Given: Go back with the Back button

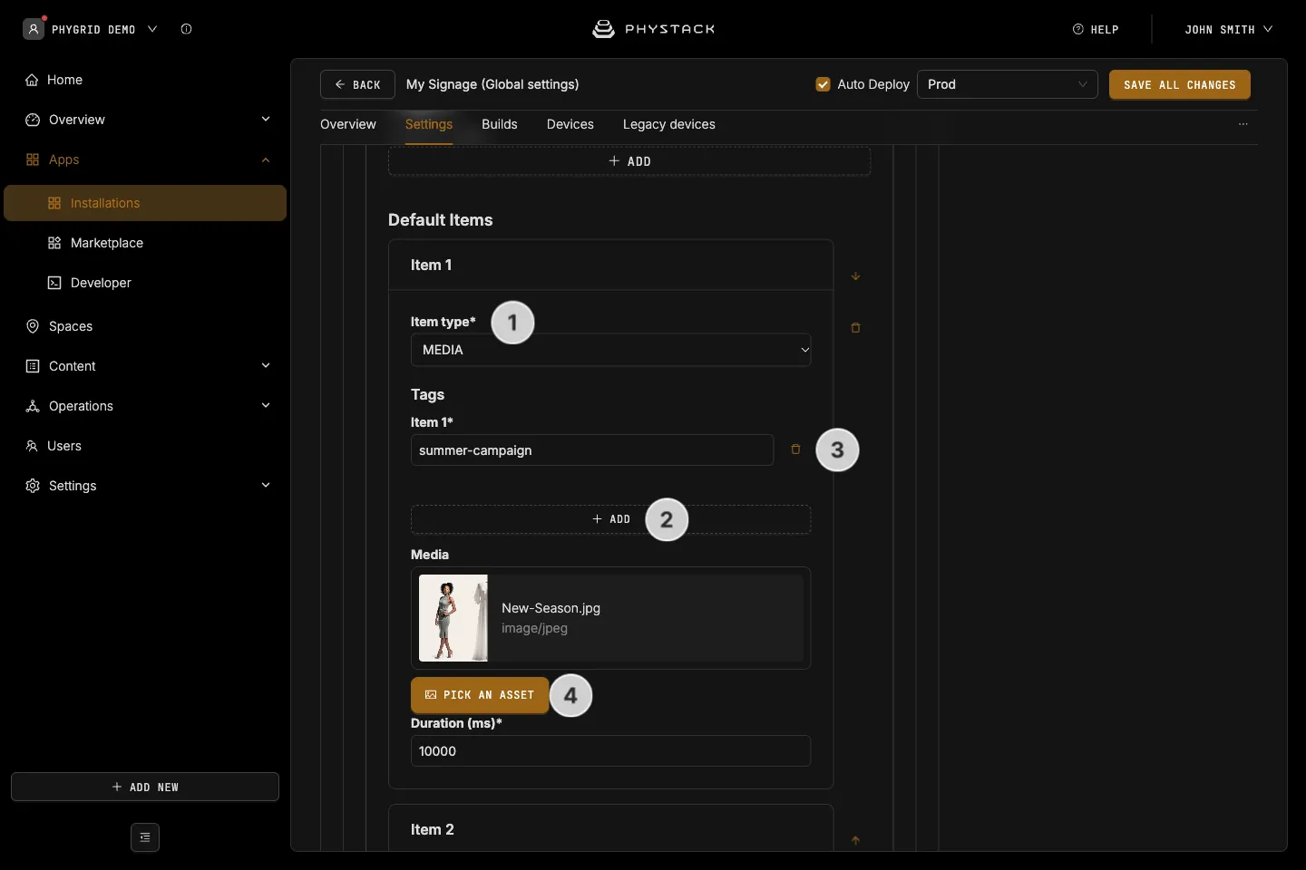Looking at the screenshot, I should (357, 84).
